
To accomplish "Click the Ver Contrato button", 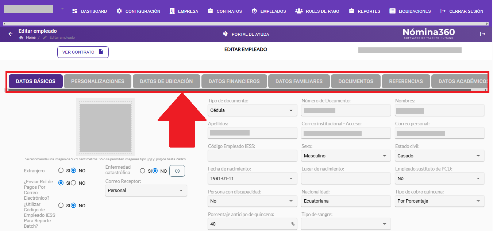I will pos(83,52).
